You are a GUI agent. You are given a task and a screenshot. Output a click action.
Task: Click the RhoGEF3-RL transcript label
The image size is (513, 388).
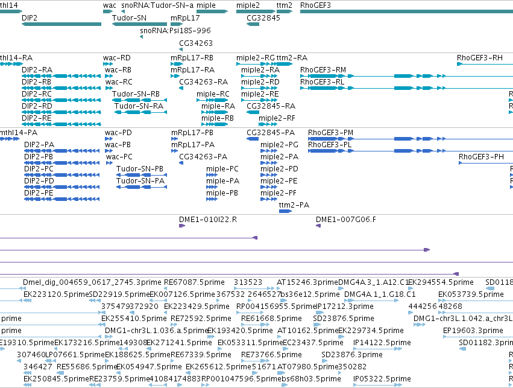(323, 82)
